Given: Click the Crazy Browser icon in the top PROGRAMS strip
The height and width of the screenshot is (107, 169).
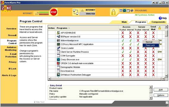Looking at the screenshot, I should tap(125, 10).
